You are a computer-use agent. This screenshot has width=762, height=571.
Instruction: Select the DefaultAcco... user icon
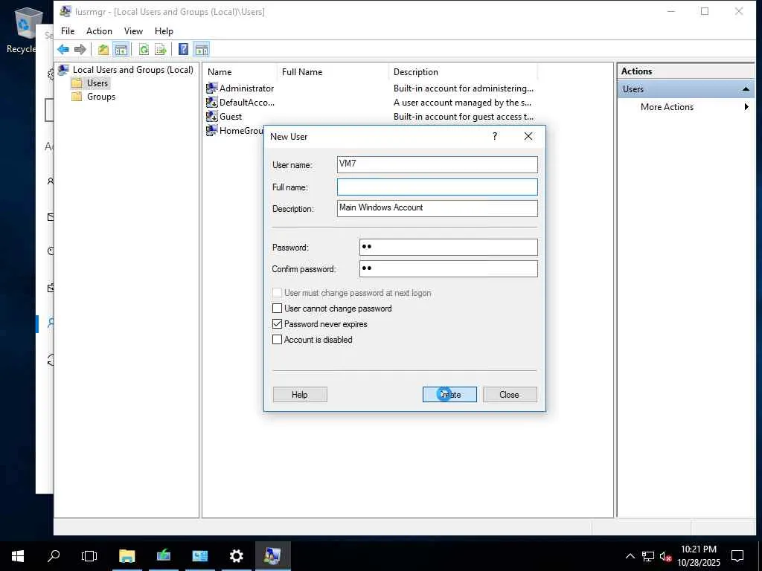tap(211, 102)
